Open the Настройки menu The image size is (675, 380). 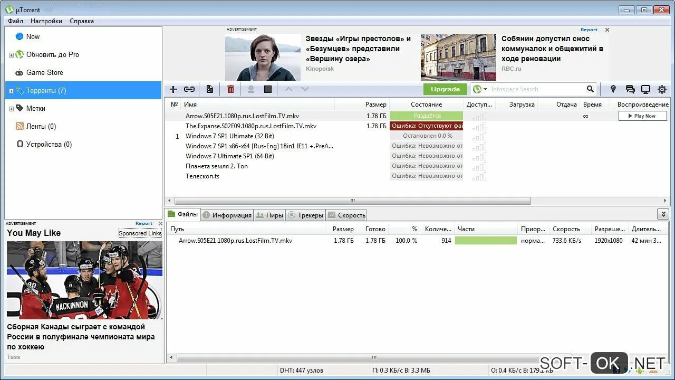[x=46, y=21]
